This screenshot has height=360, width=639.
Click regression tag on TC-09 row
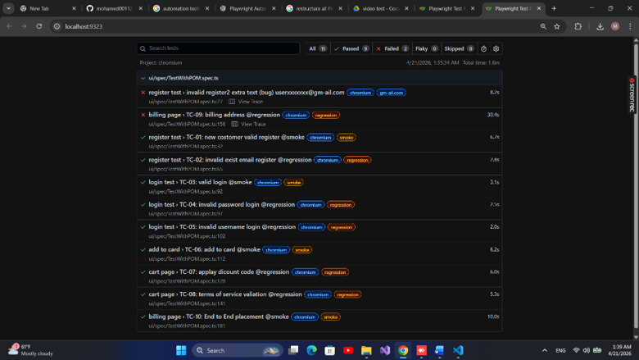tap(326, 116)
